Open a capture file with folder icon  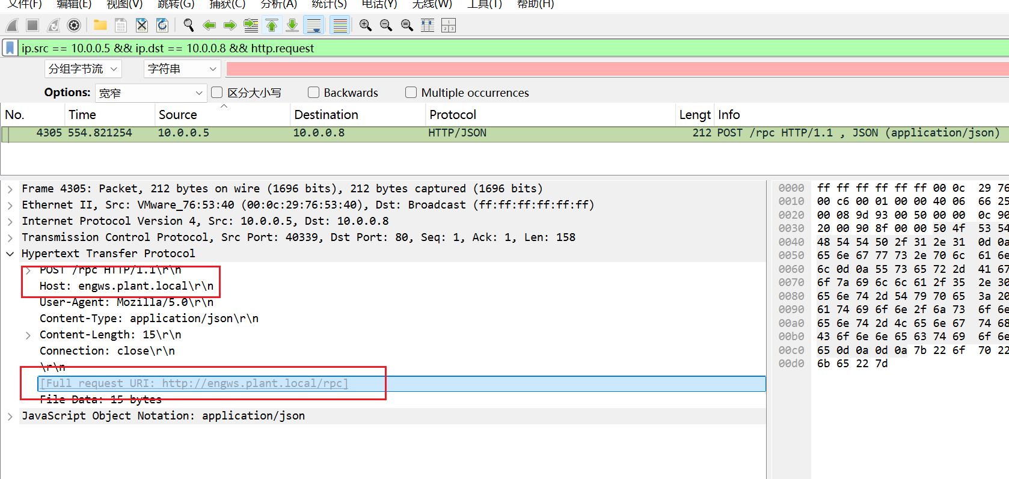point(100,25)
